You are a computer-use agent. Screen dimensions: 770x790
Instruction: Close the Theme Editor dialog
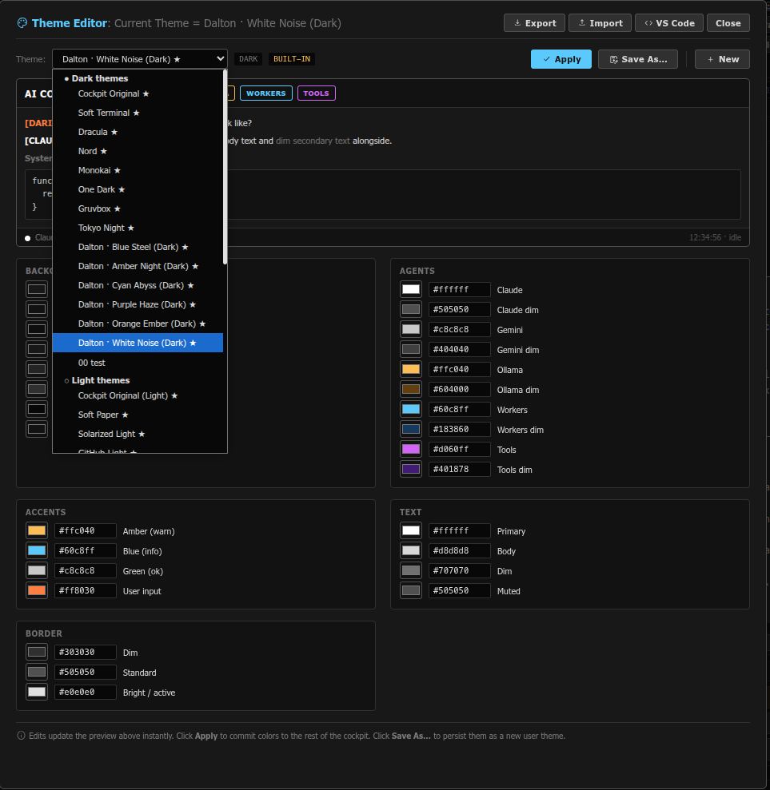tap(728, 23)
